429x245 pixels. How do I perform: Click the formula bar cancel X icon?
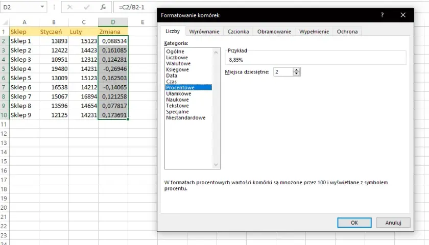(x=70, y=7)
